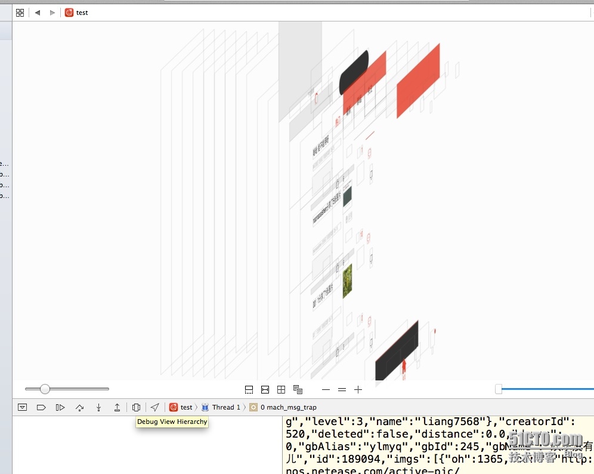Image resolution: width=594 pixels, height=474 pixels.
Task: Reset the viewing area button
Action: (281, 389)
